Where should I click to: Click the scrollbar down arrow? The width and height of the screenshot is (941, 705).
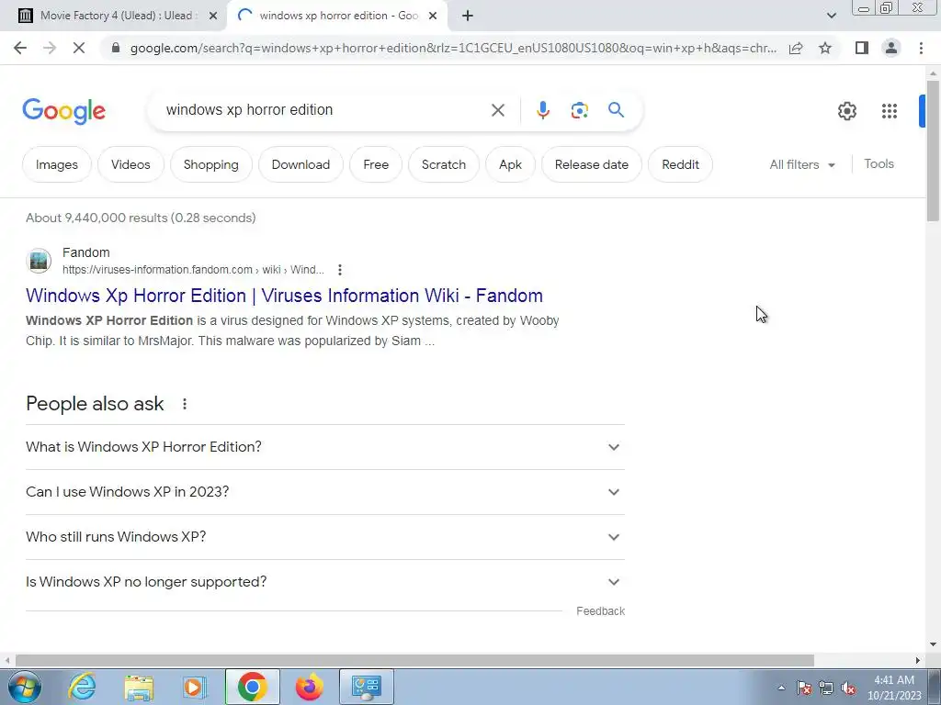(933, 644)
